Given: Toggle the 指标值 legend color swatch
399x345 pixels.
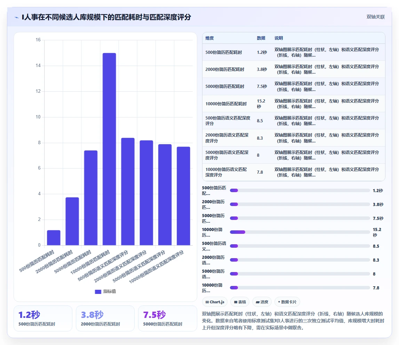Looking at the screenshot, I should coord(98,291).
